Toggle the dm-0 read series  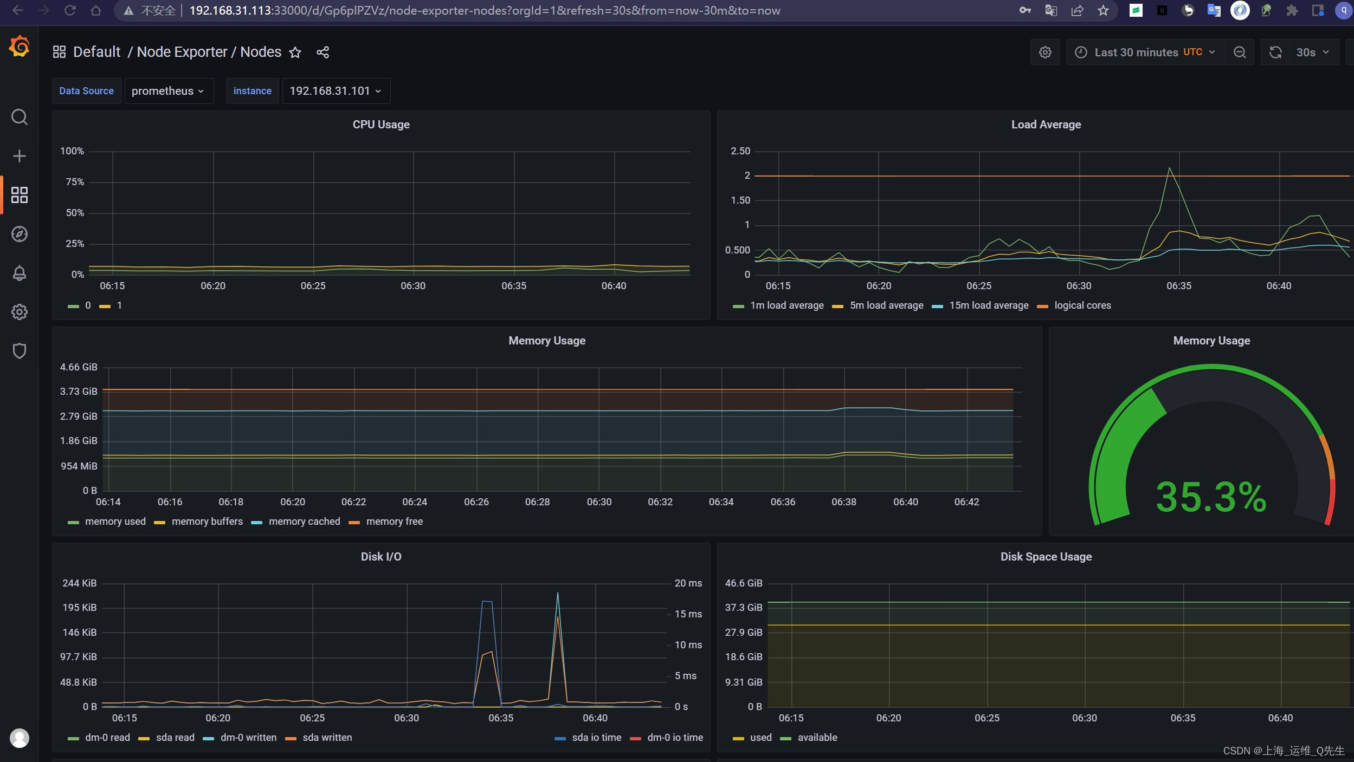point(107,738)
